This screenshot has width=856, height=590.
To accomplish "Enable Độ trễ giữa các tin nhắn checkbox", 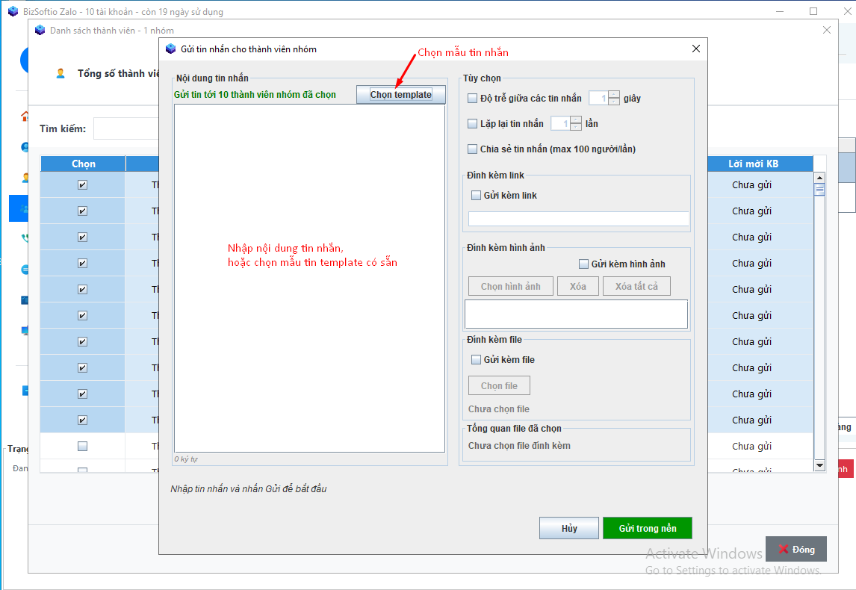I will tap(472, 99).
